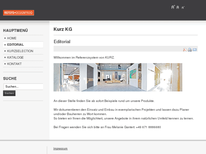Increase font size with the A+ icon
The image size is (206, 154).
click(173, 7)
